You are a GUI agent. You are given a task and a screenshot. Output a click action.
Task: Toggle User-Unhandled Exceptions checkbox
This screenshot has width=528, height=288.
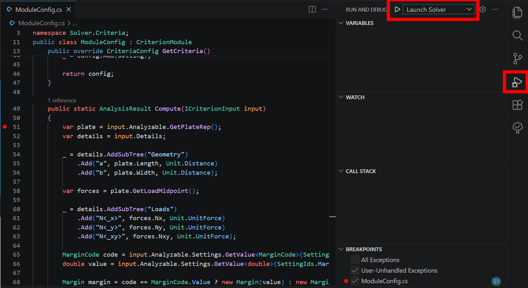pos(355,270)
